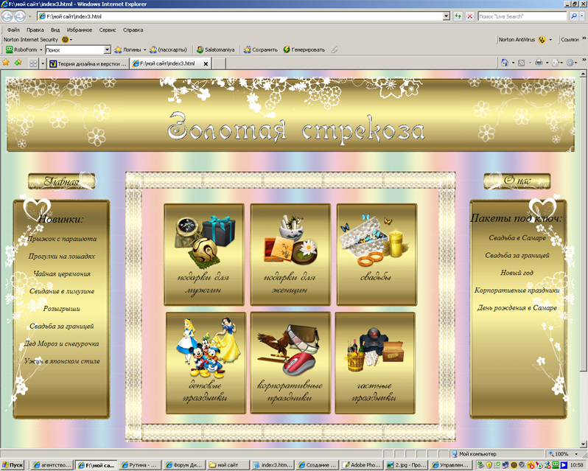Open the Свидание в лимузине link
Image resolution: width=588 pixels, height=471 pixels.
[x=62, y=291]
